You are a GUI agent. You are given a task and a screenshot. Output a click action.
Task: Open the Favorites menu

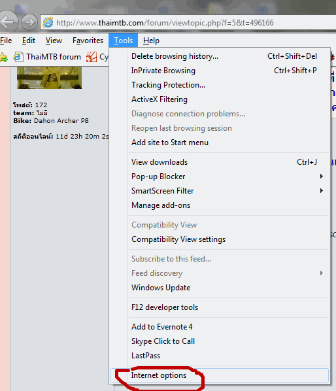88,41
